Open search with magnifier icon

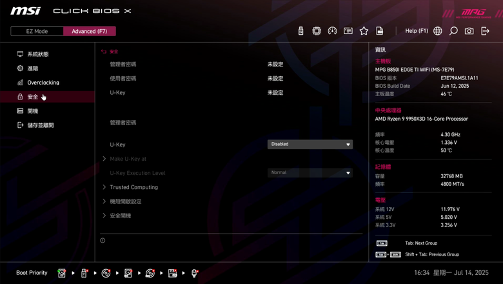click(x=453, y=31)
